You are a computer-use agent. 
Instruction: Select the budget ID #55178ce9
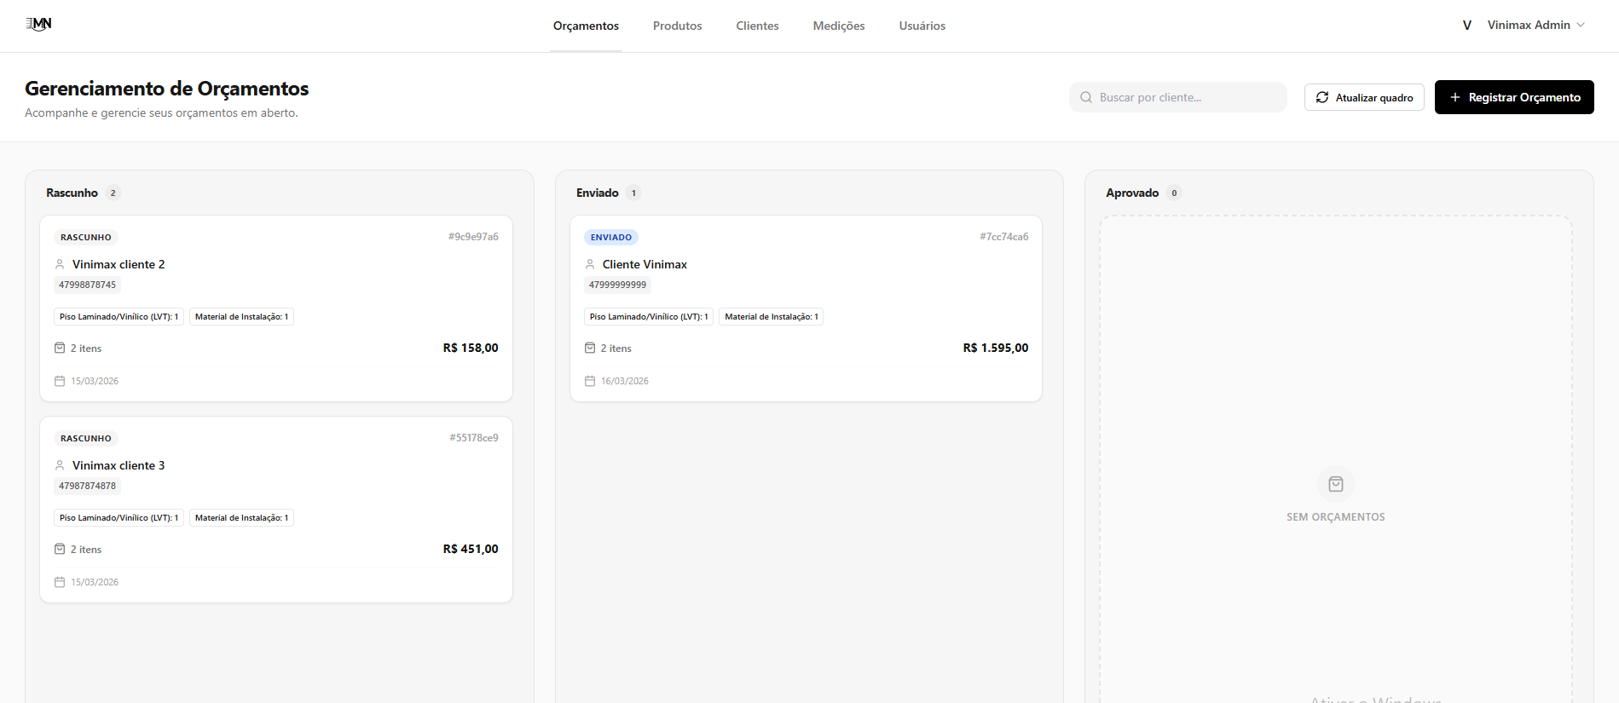pyautogui.click(x=473, y=438)
